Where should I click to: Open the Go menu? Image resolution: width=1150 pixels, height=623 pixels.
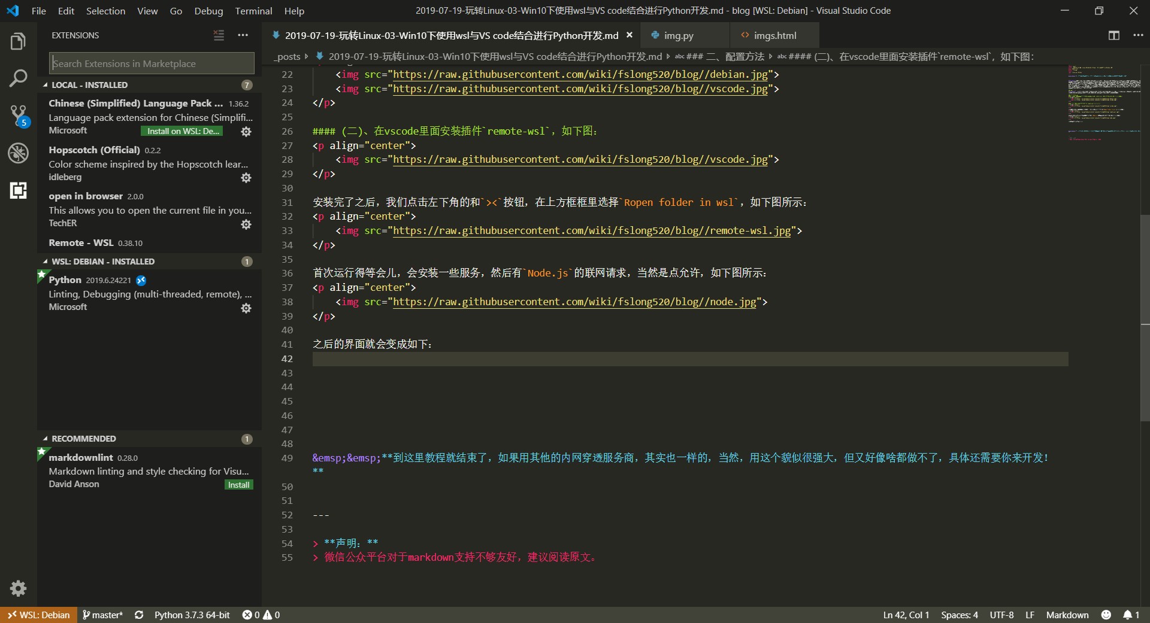[x=175, y=11]
